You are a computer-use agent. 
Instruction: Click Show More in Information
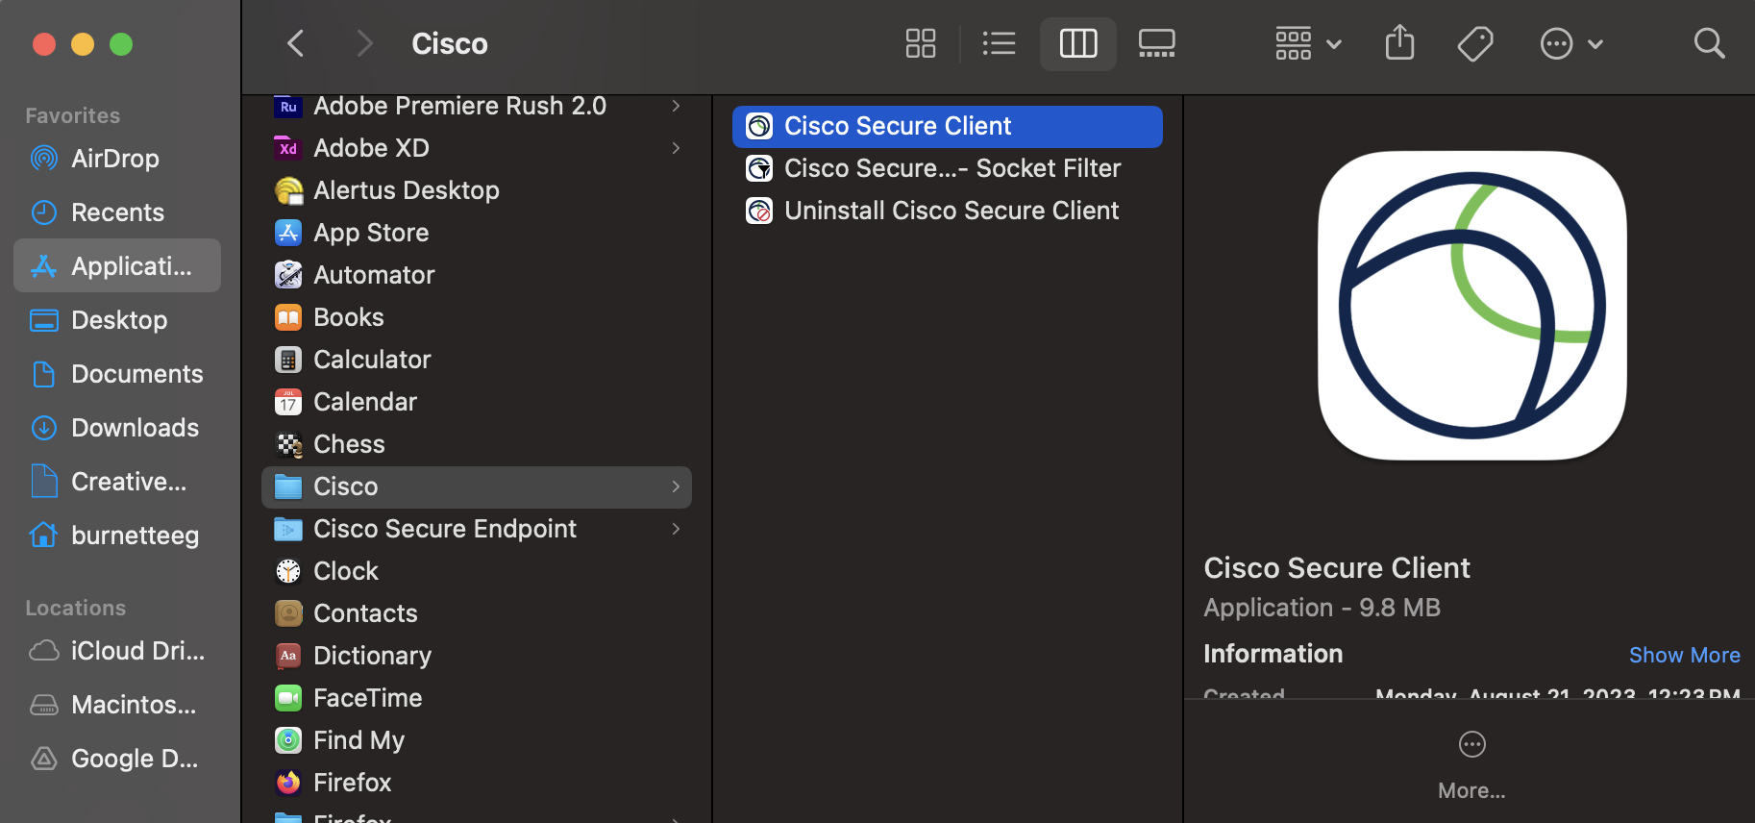click(1684, 655)
